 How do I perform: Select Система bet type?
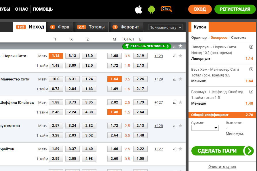pos(239,37)
